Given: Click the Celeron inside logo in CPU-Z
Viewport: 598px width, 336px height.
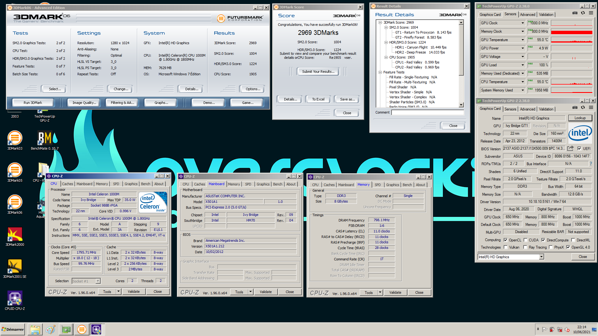Looking at the screenshot, I should coord(153,203).
